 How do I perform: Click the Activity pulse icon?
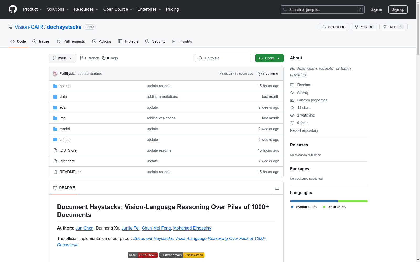pyautogui.click(x=292, y=92)
